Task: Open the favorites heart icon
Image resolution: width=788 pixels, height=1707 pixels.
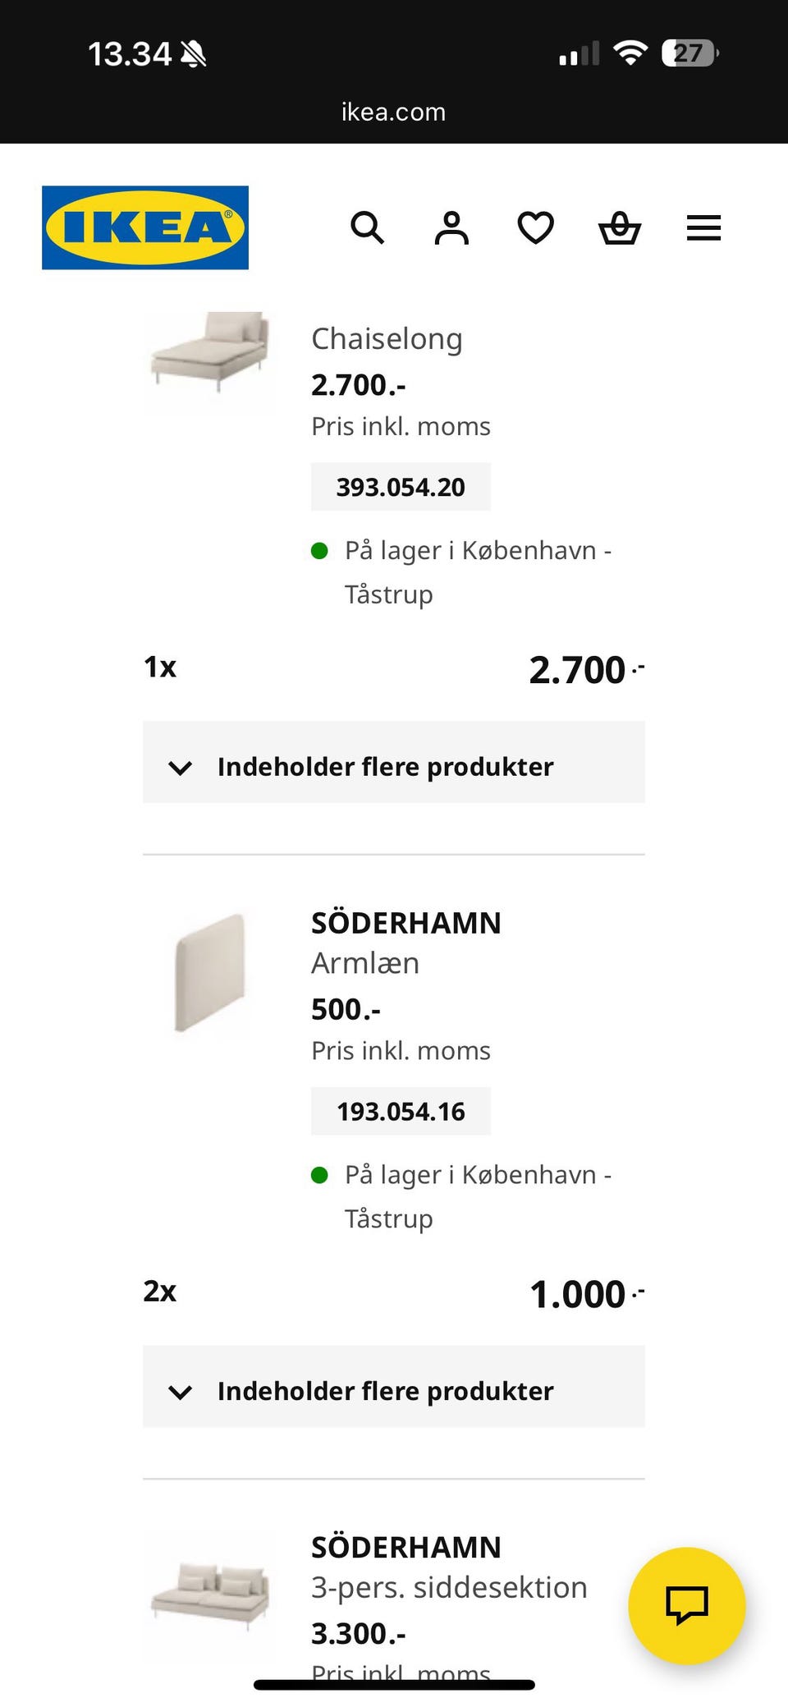Action: (535, 227)
